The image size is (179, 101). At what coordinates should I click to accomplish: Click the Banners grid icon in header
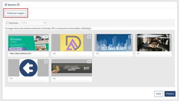[x=6, y=5]
